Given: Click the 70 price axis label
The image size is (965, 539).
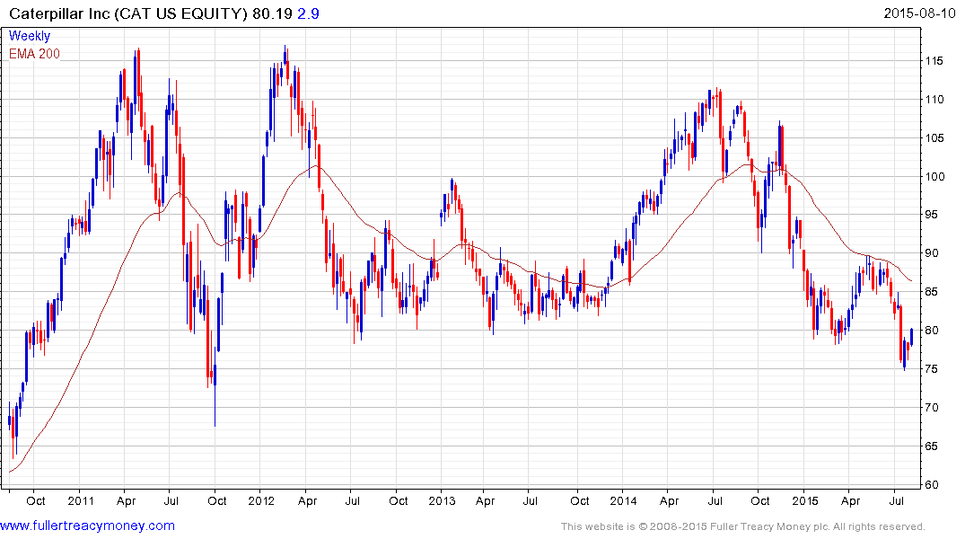Looking at the screenshot, I should pos(932,408).
